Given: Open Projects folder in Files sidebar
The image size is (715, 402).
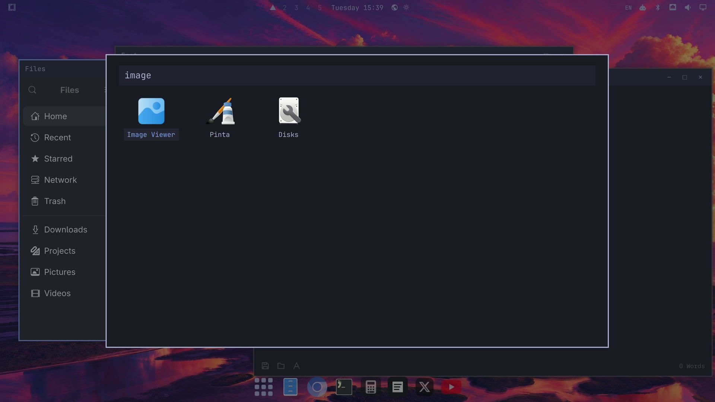Looking at the screenshot, I should [x=64, y=251].
